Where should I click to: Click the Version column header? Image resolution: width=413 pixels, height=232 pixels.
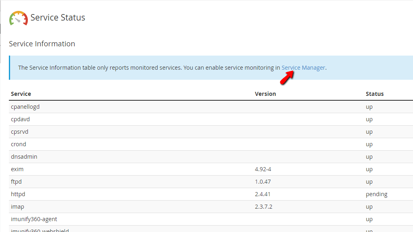265,94
